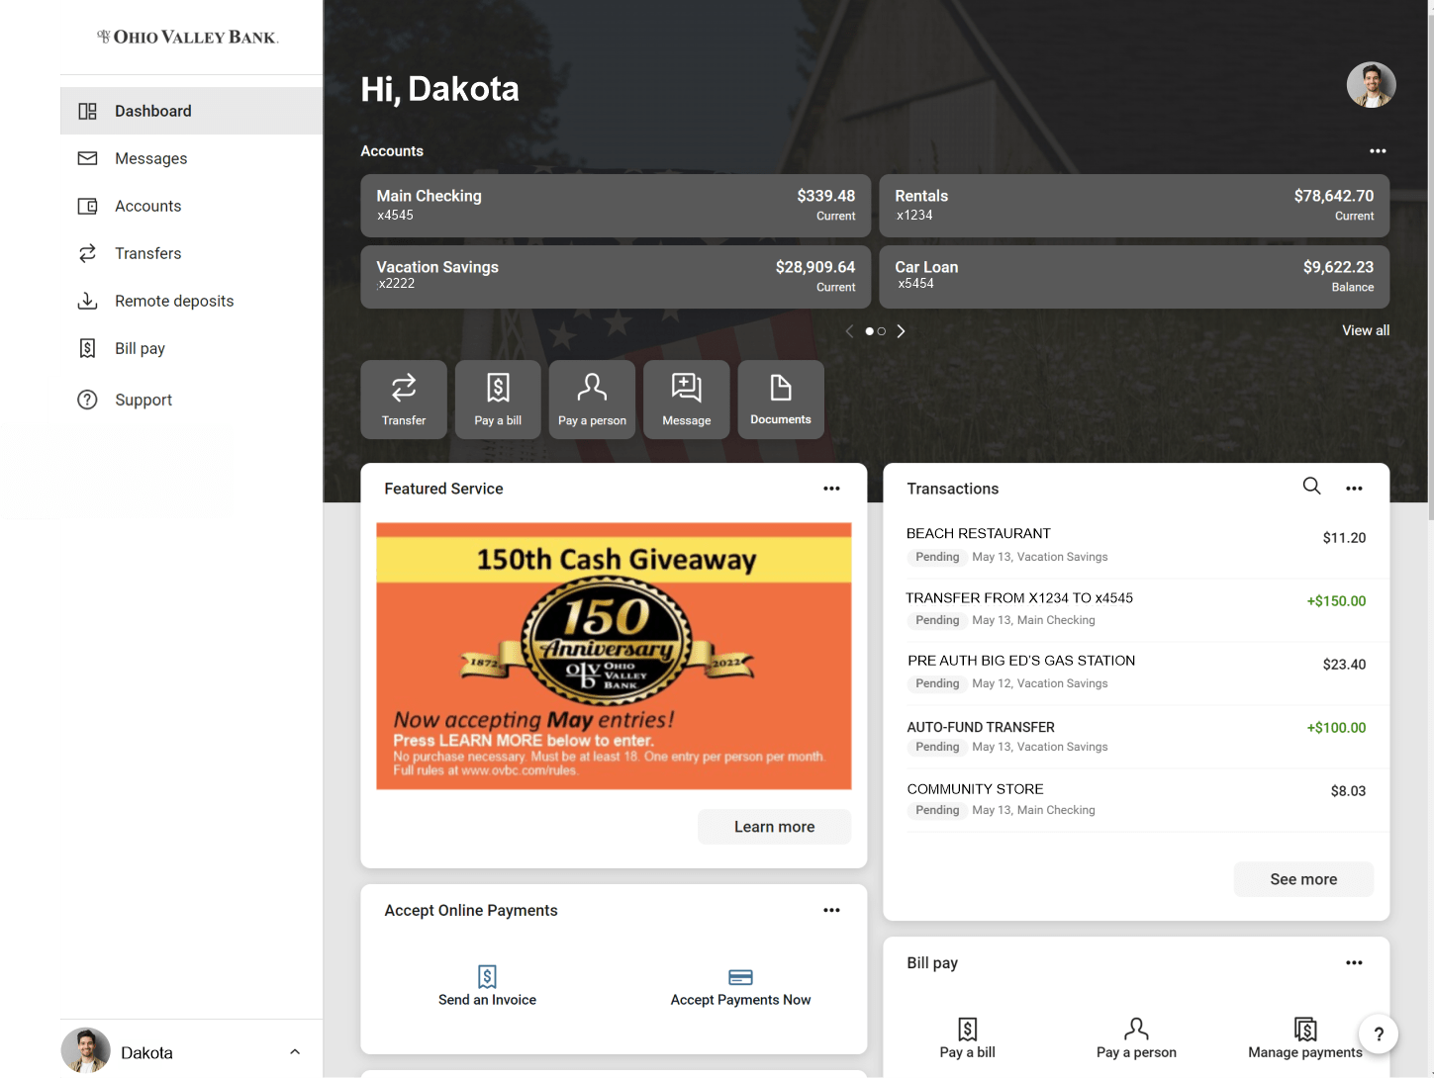Screen dimensions: 1434x1078
Task: Select the second accounts carousel page dot
Action: (x=883, y=331)
